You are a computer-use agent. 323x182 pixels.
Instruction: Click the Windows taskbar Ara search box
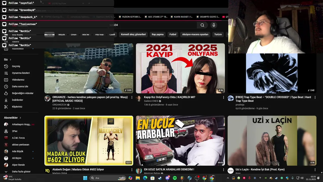[x=108, y=178]
